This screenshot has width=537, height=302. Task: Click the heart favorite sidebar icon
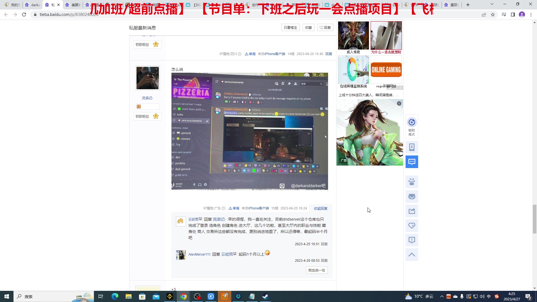pyautogui.click(x=412, y=226)
